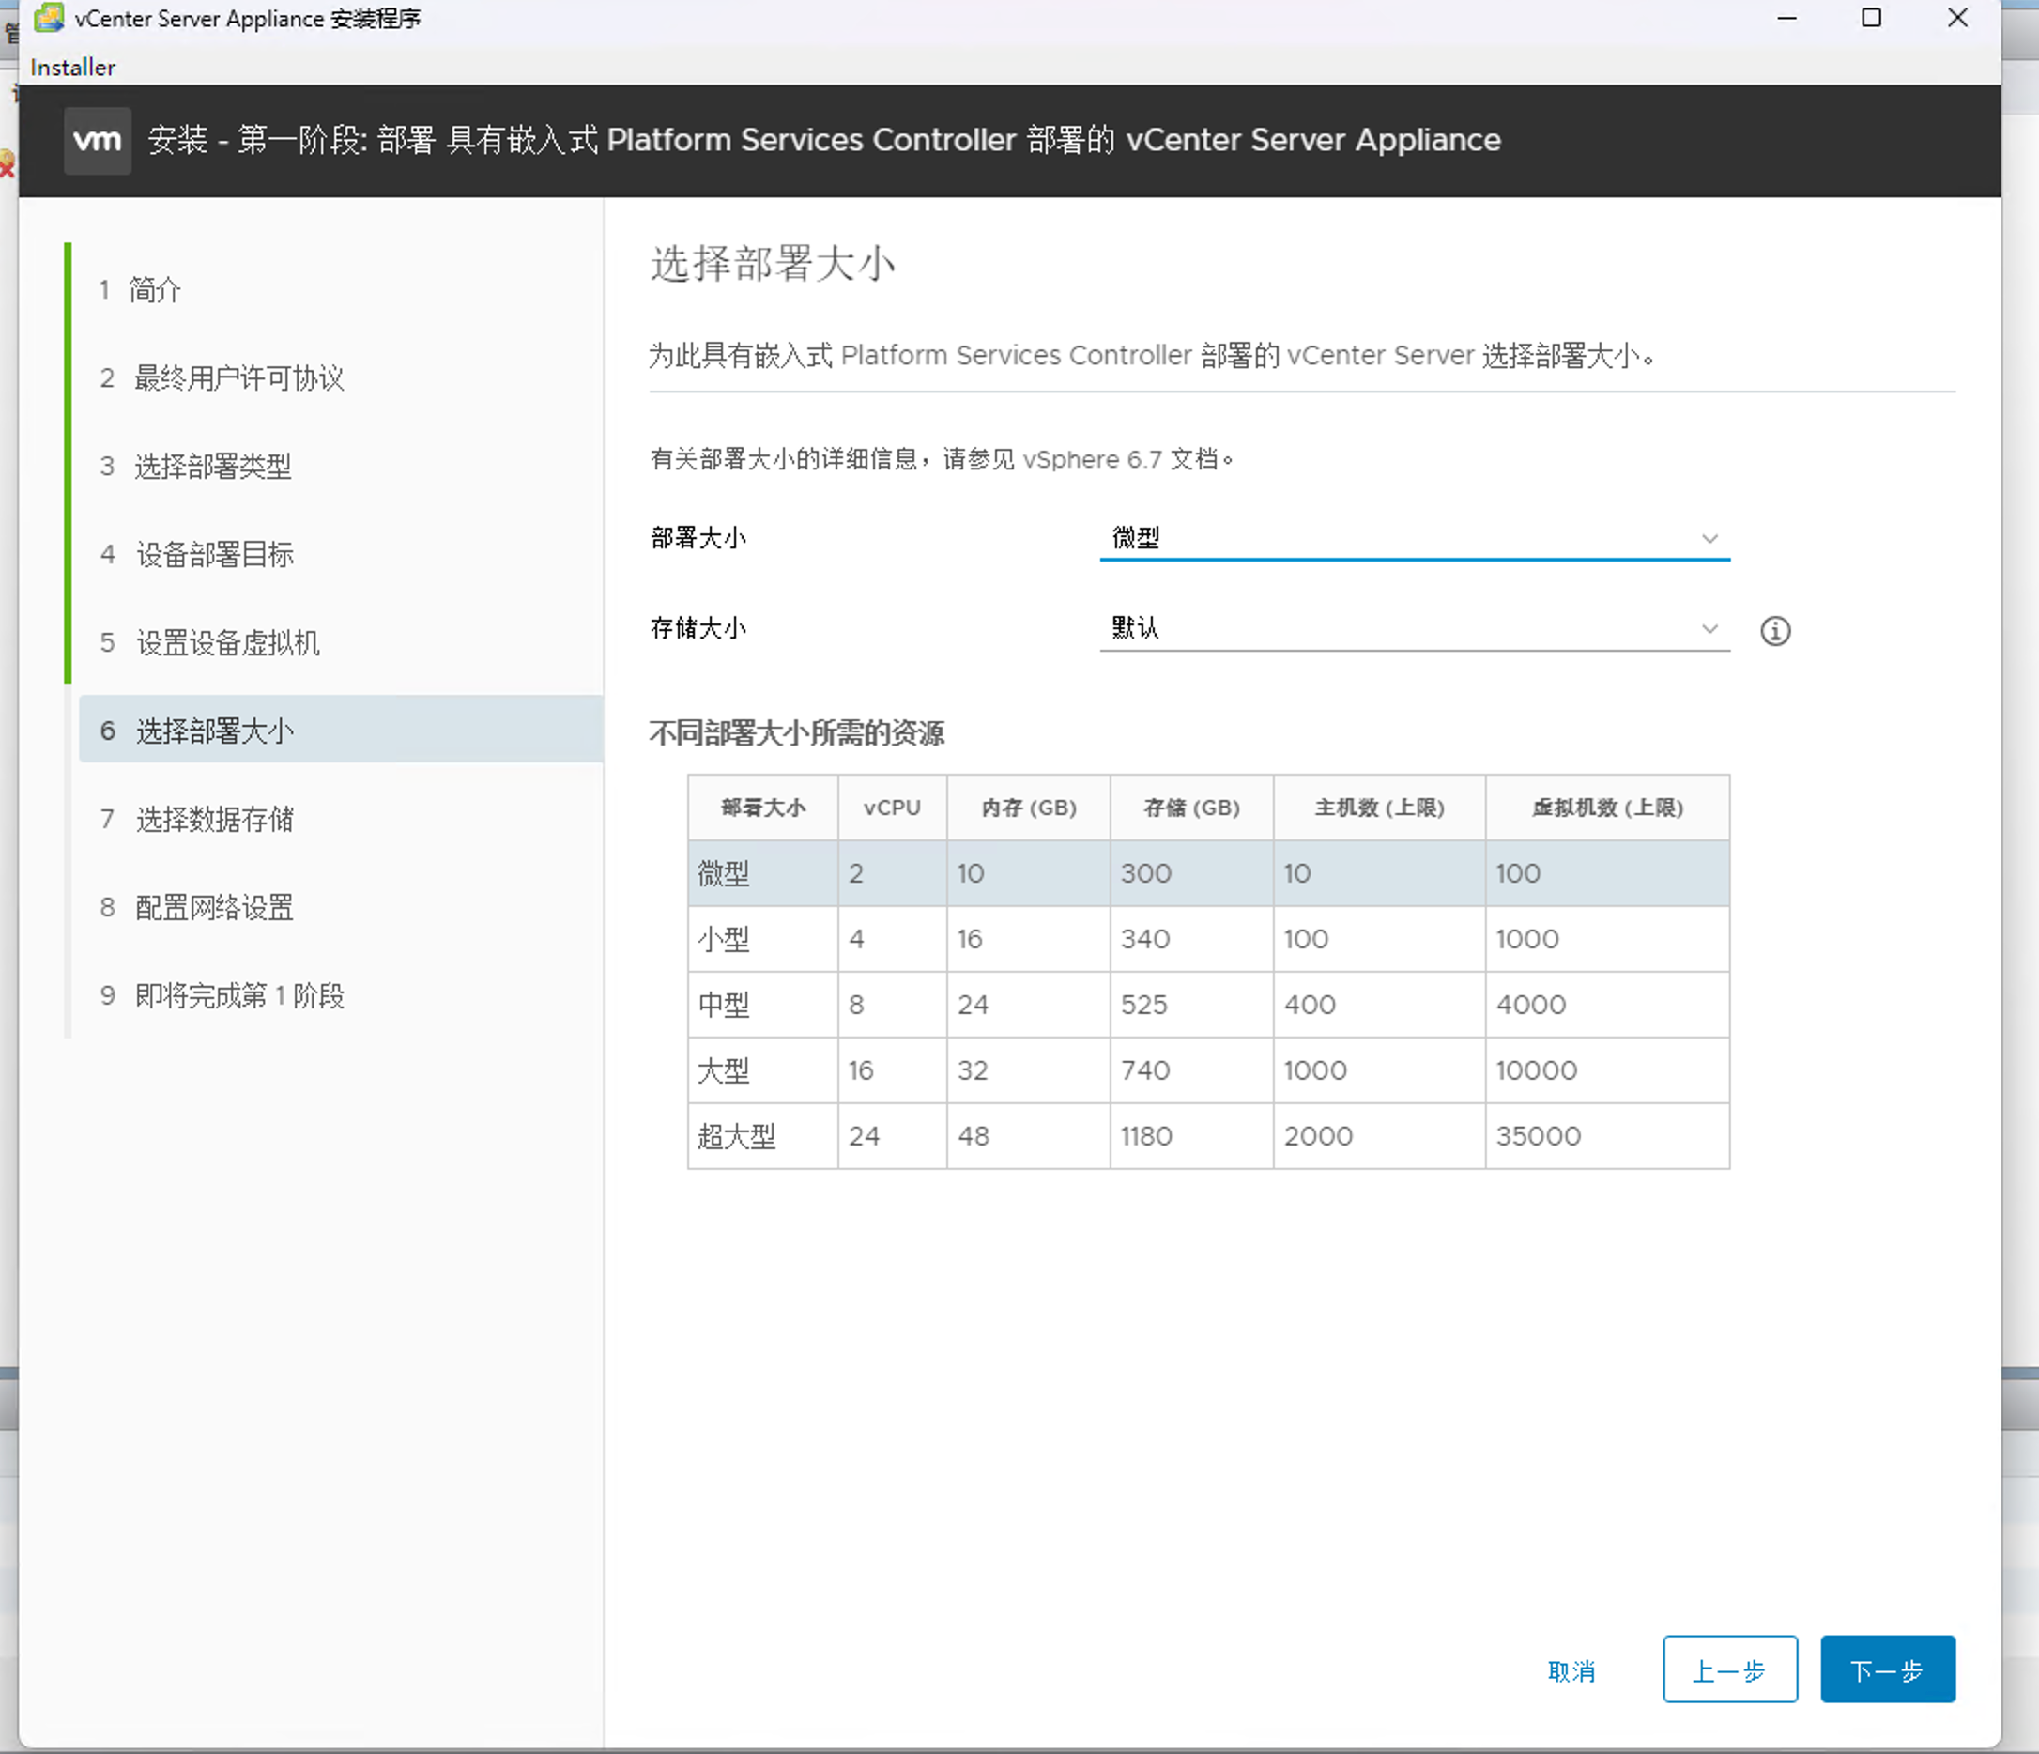
Task: Click the 300 storage cell in the 微型 row
Action: (1191, 873)
